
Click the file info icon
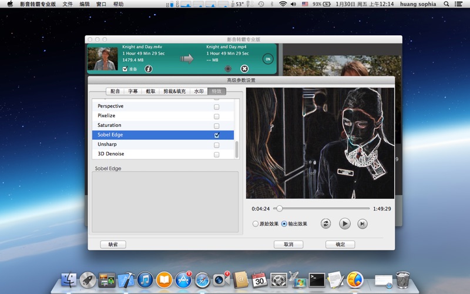pos(149,69)
